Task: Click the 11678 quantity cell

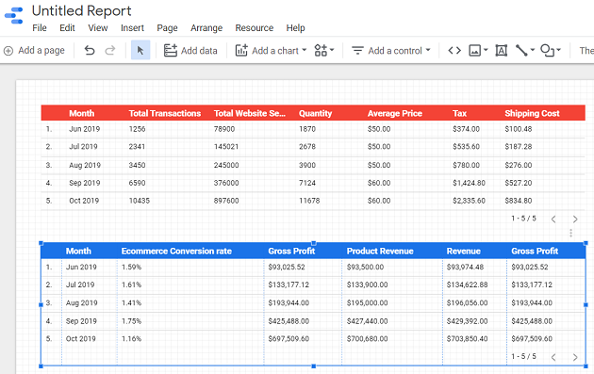Action: (x=309, y=201)
